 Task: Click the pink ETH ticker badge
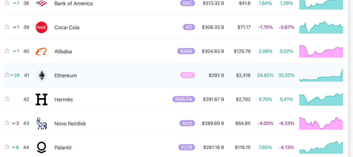pyautogui.click(x=188, y=75)
